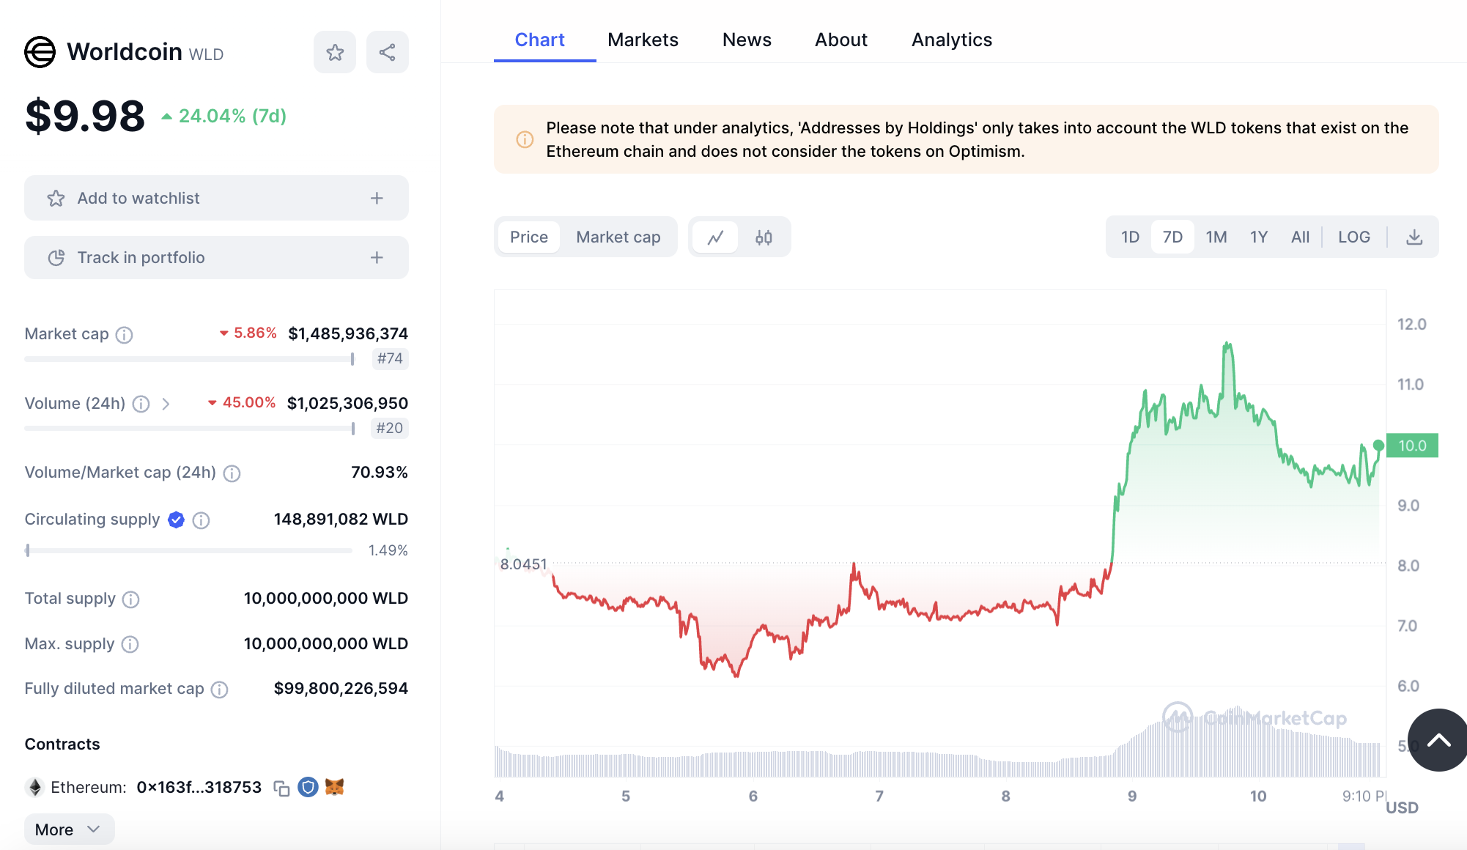Open the Add to watchlist plus expander
Image resolution: width=1467 pixels, height=850 pixels.
pos(377,198)
